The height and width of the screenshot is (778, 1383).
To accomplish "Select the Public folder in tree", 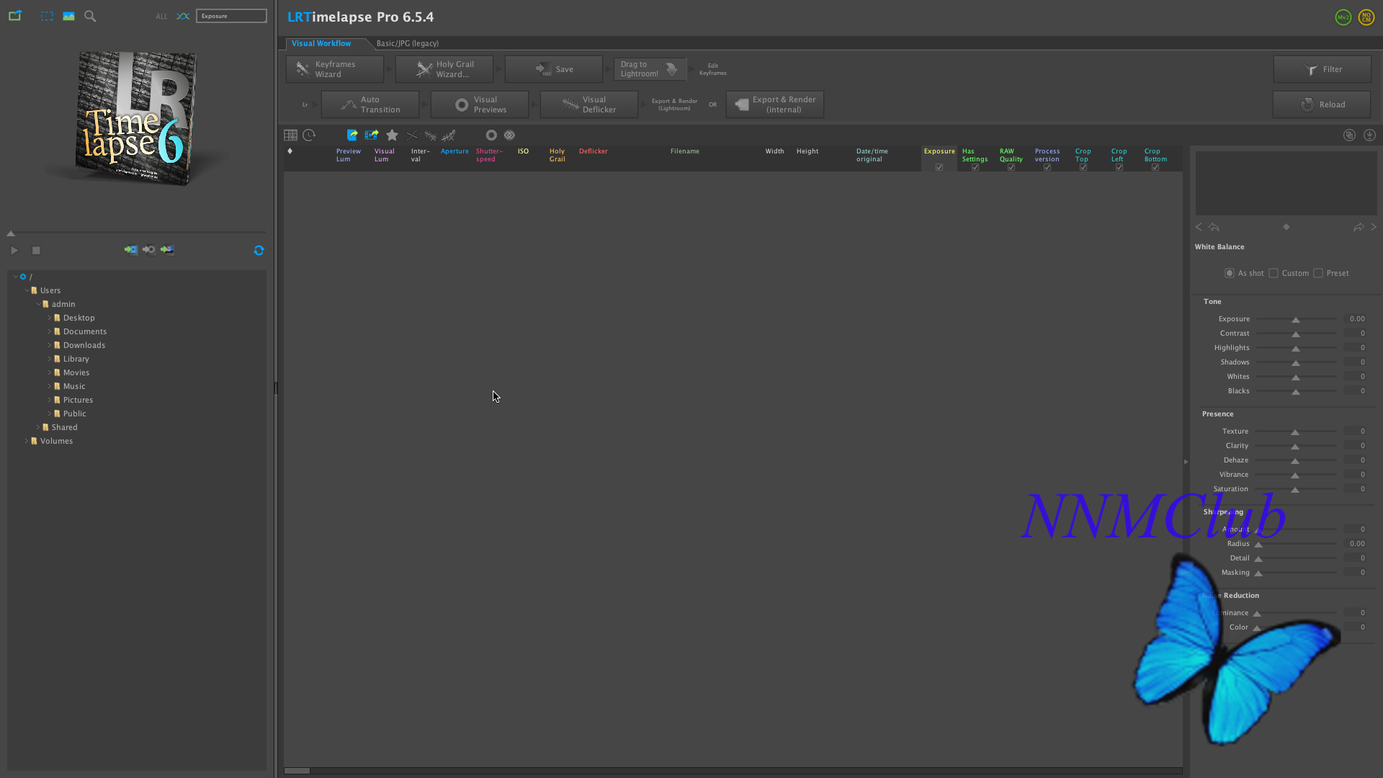I will (x=75, y=413).
